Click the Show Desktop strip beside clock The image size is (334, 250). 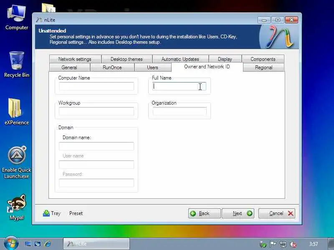tap(331, 244)
